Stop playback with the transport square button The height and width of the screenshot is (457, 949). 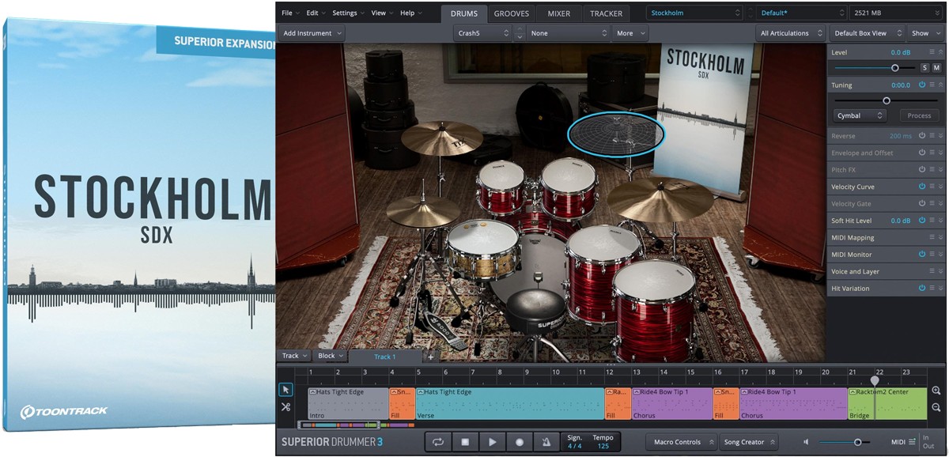point(465,442)
